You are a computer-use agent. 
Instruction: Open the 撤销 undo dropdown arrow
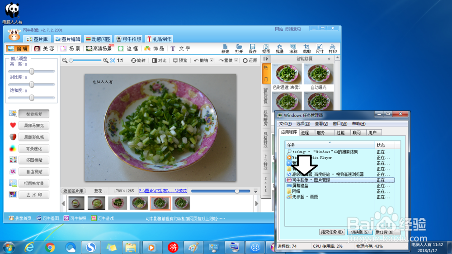pyautogui.click(x=212, y=60)
